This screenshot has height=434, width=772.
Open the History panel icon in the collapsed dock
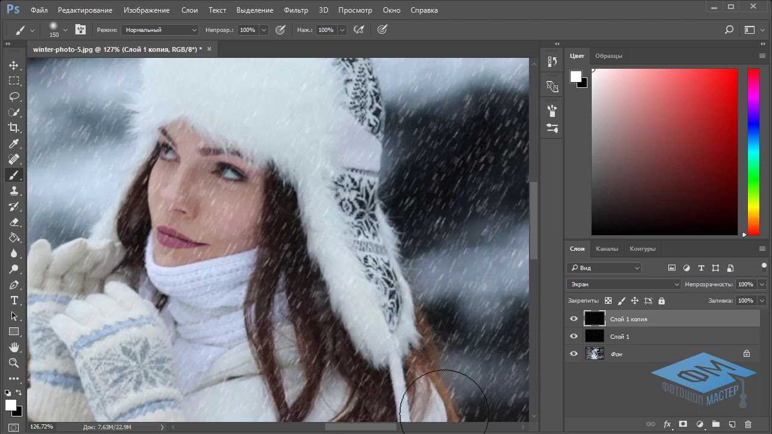552,61
